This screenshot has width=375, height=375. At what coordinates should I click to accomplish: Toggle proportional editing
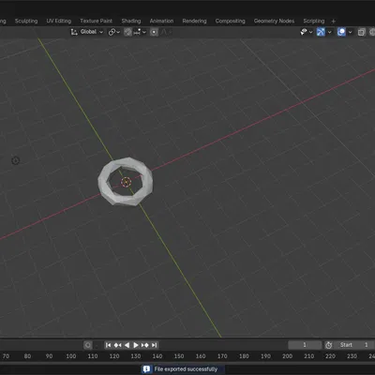click(154, 32)
